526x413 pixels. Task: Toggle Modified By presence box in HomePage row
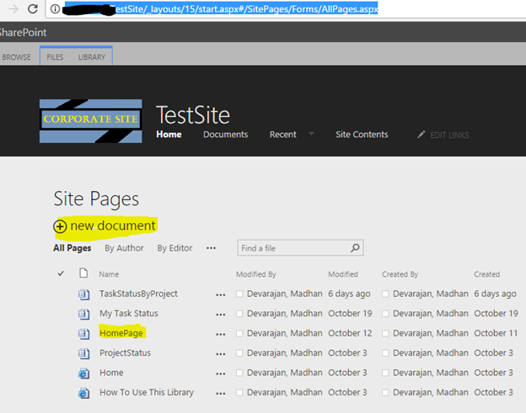click(239, 333)
